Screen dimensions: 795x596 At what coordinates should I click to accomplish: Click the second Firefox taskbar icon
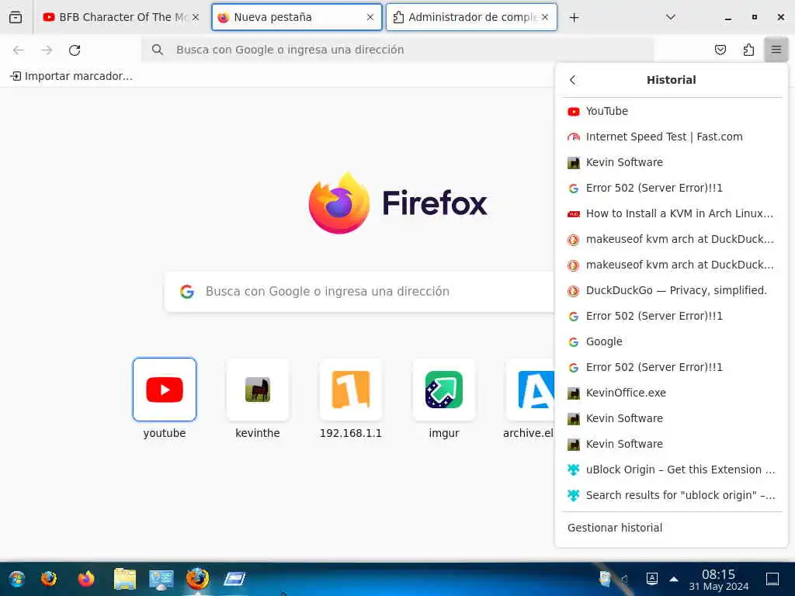coord(86,578)
